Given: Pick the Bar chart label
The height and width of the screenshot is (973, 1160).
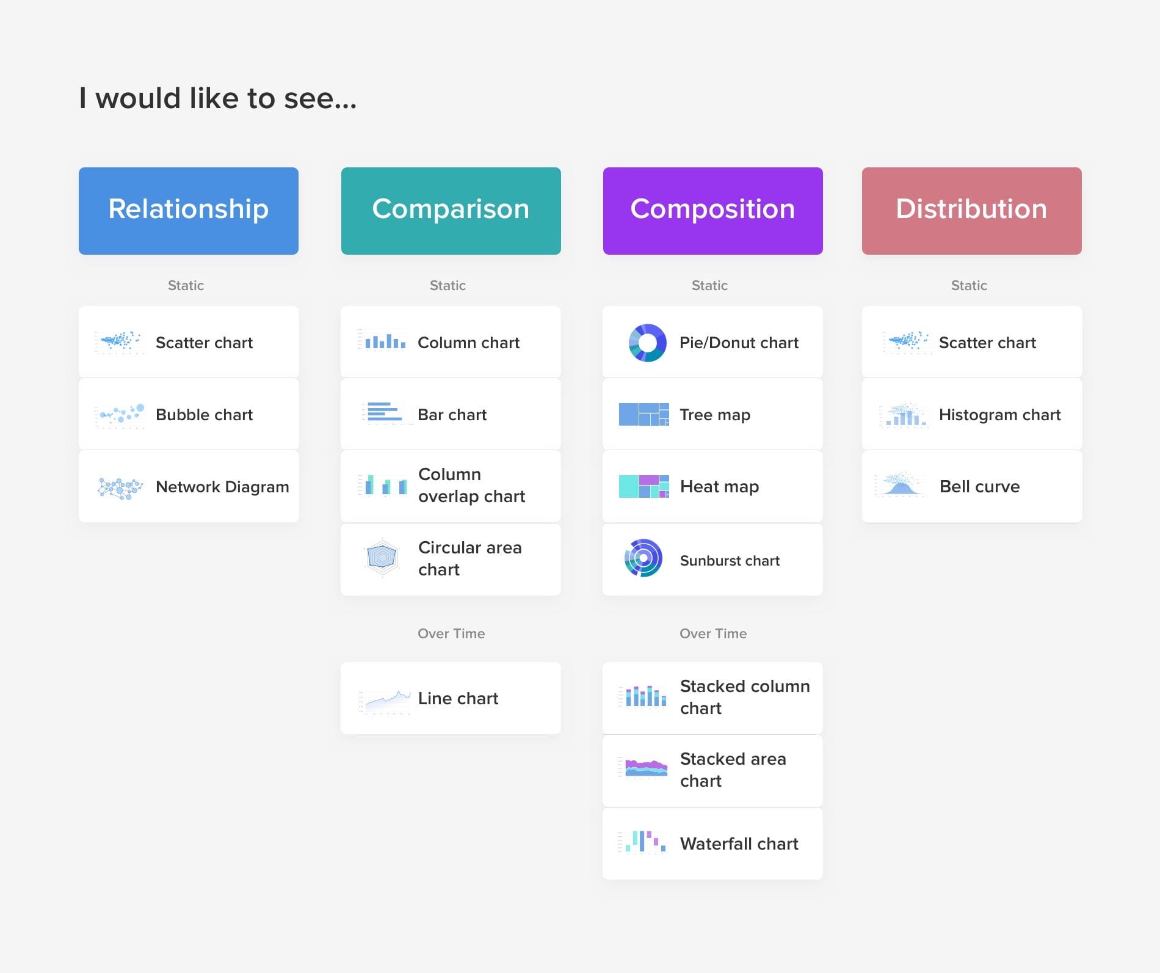Looking at the screenshot, I should pos(452,415).
